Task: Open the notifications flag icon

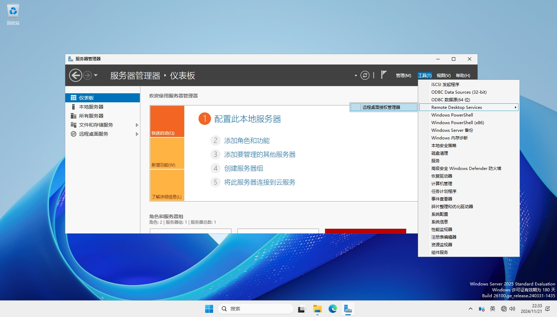Action: coord(383,75)
